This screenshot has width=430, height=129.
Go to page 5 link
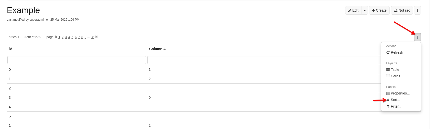pyautogui.click(x=72, y=37)
